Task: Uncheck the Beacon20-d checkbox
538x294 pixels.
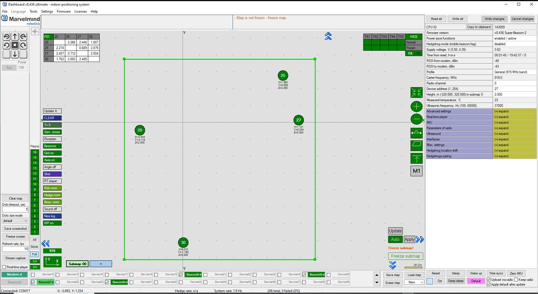Action: coord(181,274)
